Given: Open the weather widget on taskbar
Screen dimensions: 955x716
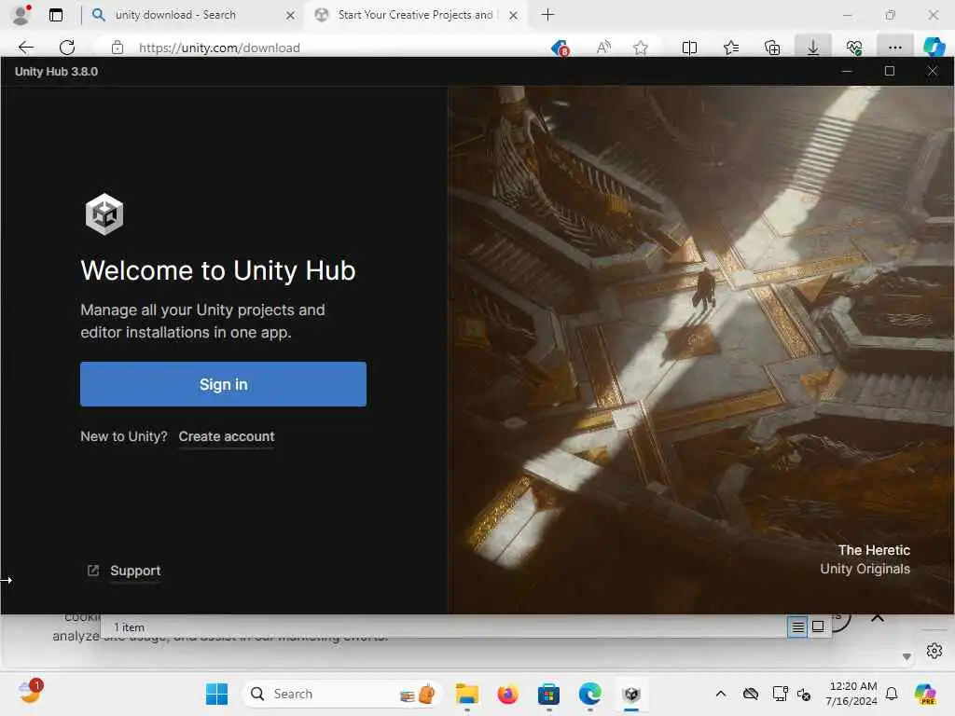Looking at the screenshot, I should click(x=31, y=692).
